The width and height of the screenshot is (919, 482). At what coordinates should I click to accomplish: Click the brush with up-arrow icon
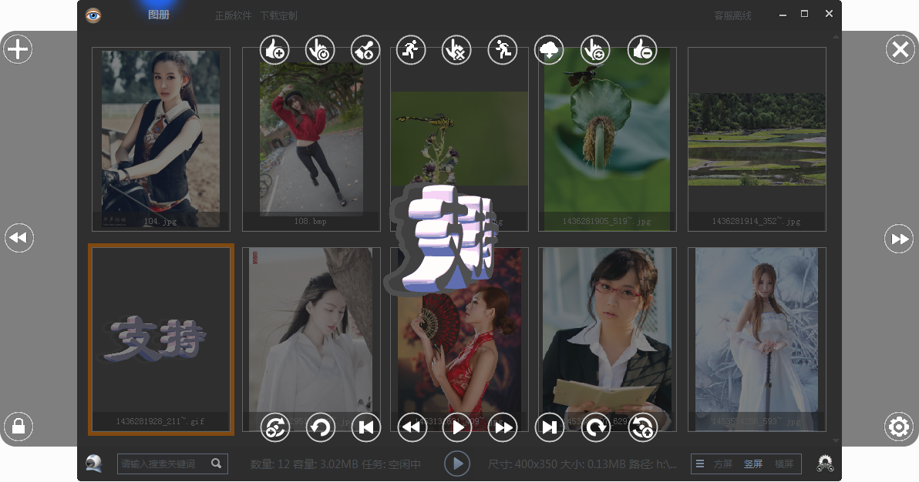[x=365, y=51]
